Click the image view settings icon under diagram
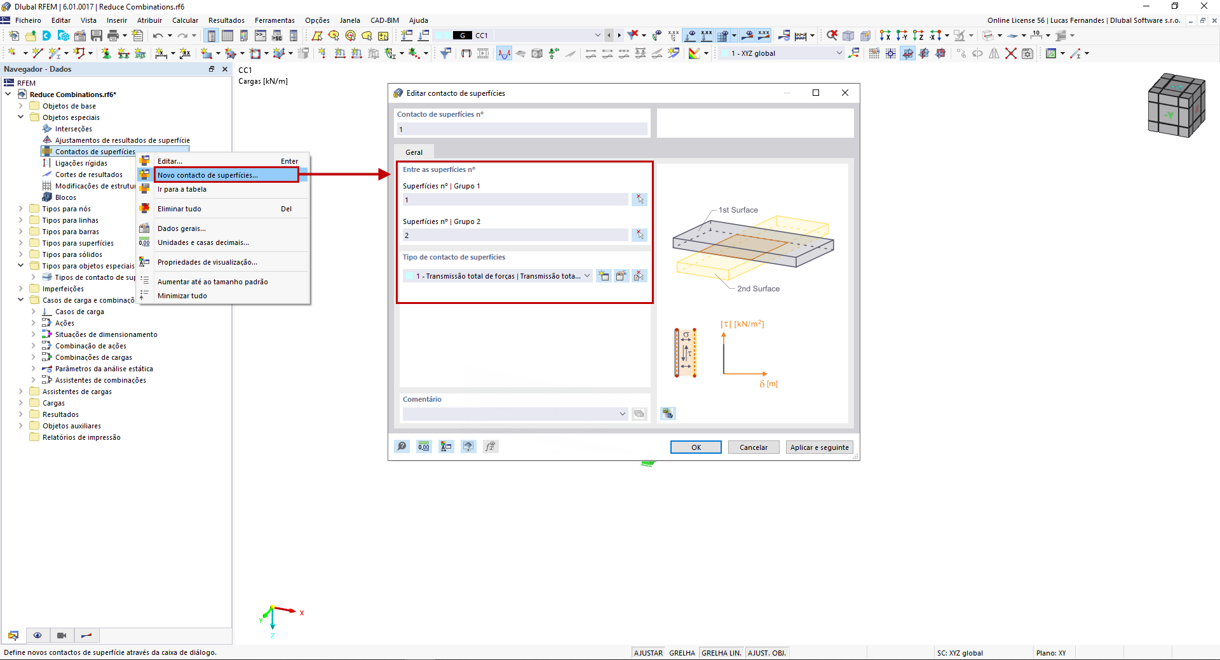1220x660 pixels. tap(668, 414)
